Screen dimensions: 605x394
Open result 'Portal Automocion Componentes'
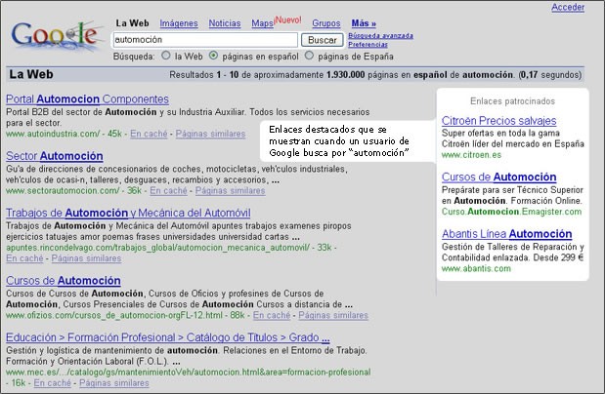coord(87,99)
